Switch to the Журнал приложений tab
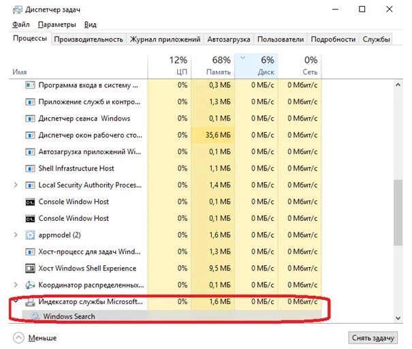 tap(165, 39)
